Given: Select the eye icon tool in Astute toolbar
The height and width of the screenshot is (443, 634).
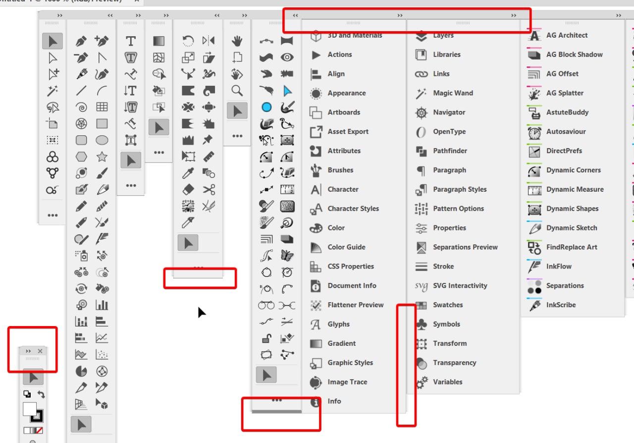Looking at the screenshot, I should point(287,58).
